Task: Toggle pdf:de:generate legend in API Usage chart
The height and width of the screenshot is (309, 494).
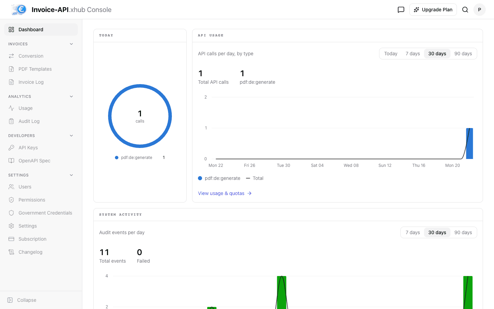Action: click(x=219, y=178)
